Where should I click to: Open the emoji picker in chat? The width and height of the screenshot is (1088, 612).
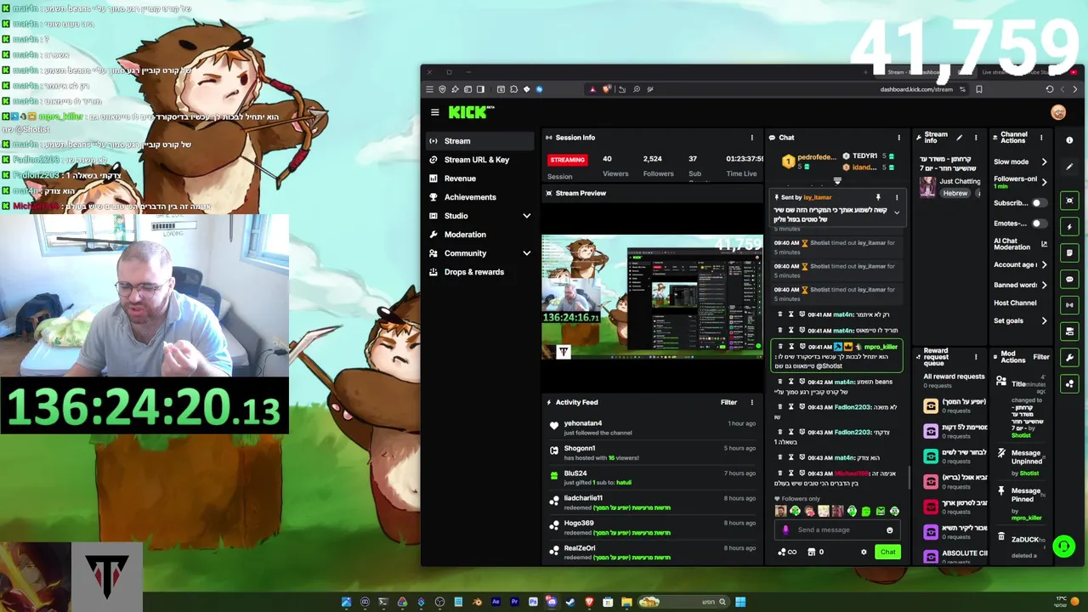[890, 530]
